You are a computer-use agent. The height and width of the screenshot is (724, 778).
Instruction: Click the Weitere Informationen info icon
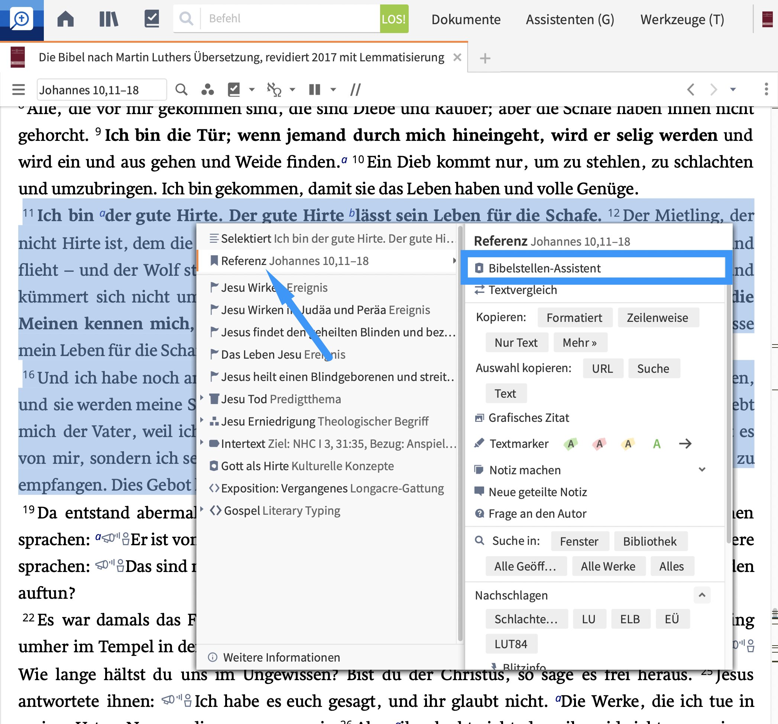(213, 657)
